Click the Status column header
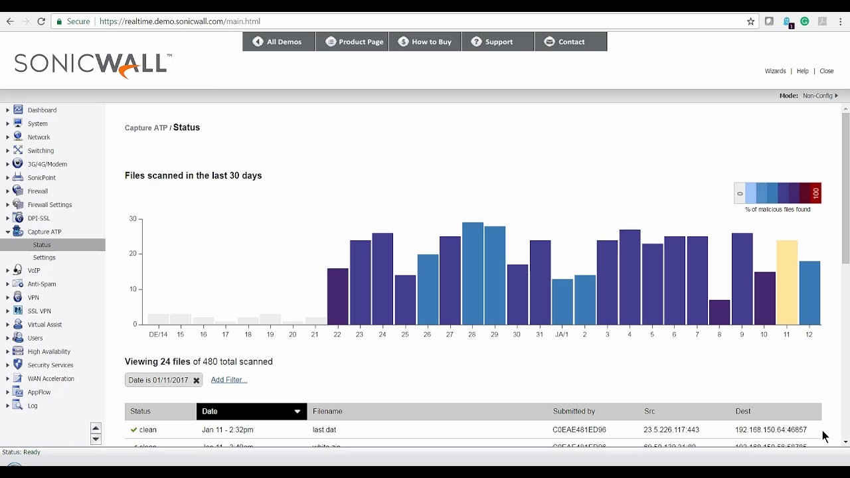 pyautogui.click(x=160, y=412)
